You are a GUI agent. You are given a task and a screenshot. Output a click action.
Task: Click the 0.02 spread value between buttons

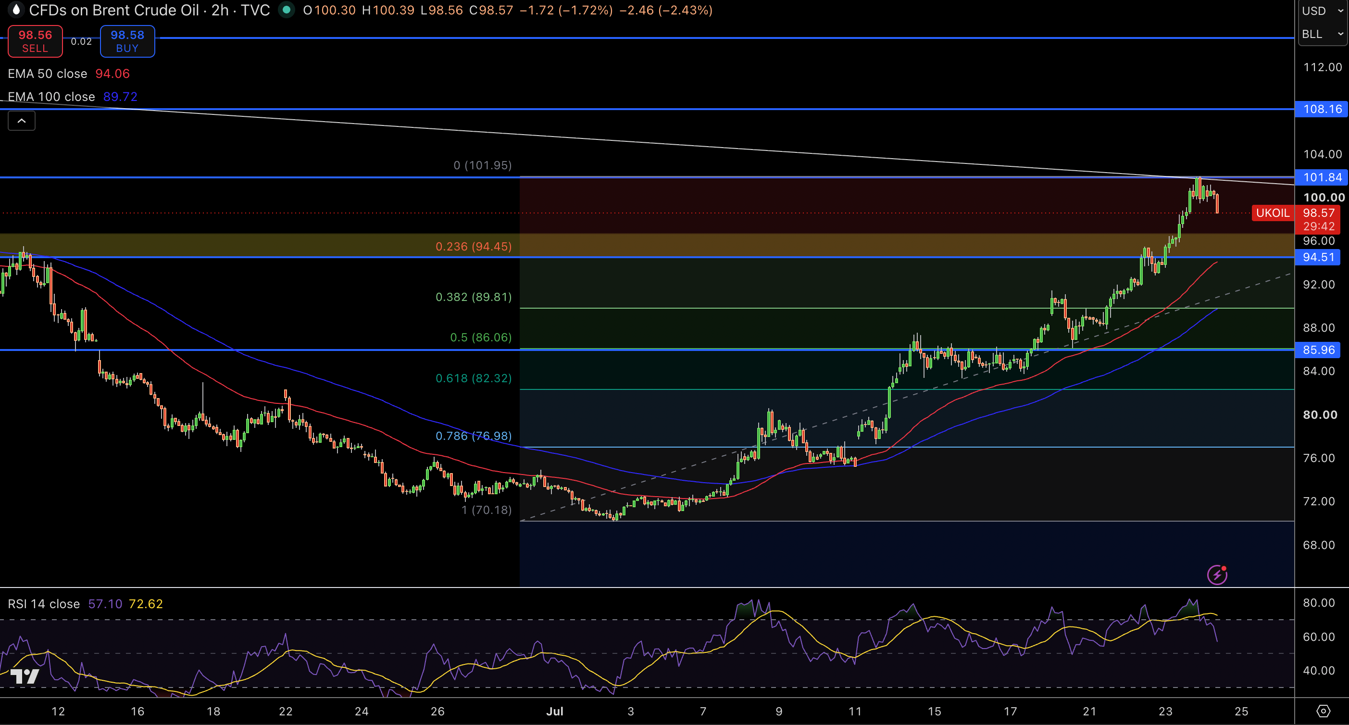click(81, 41)
